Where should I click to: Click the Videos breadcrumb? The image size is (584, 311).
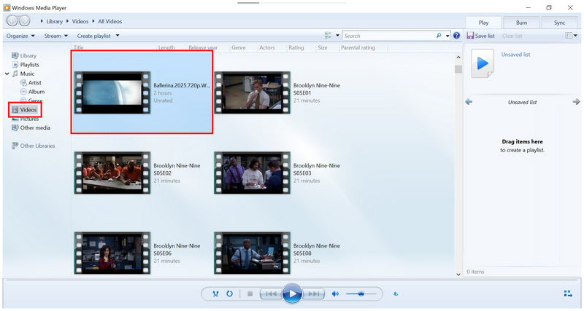80,21
